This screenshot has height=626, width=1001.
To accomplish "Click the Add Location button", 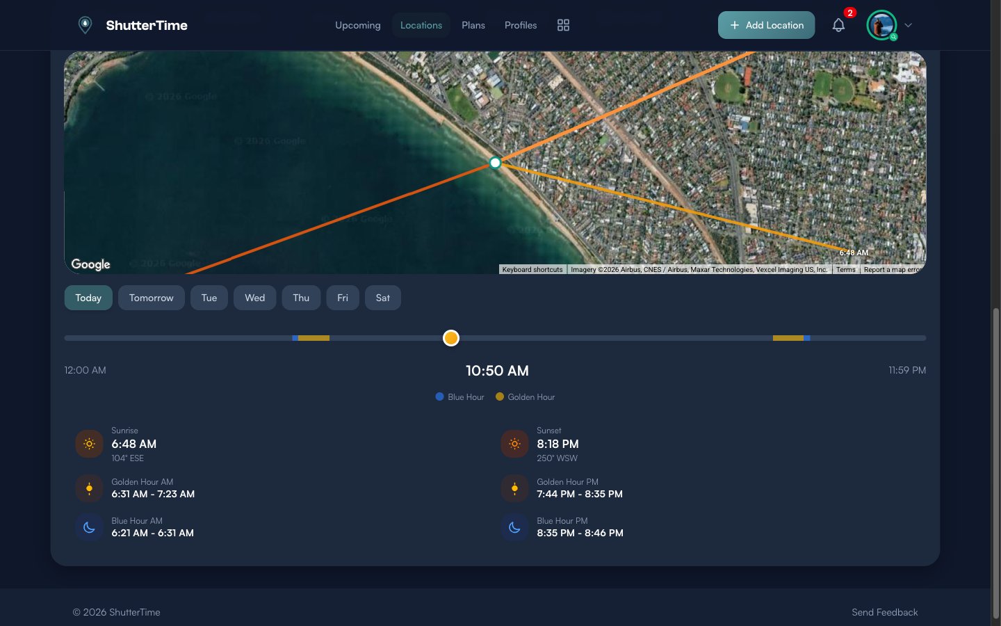I will pyautogui.click(x=766, y=25).
